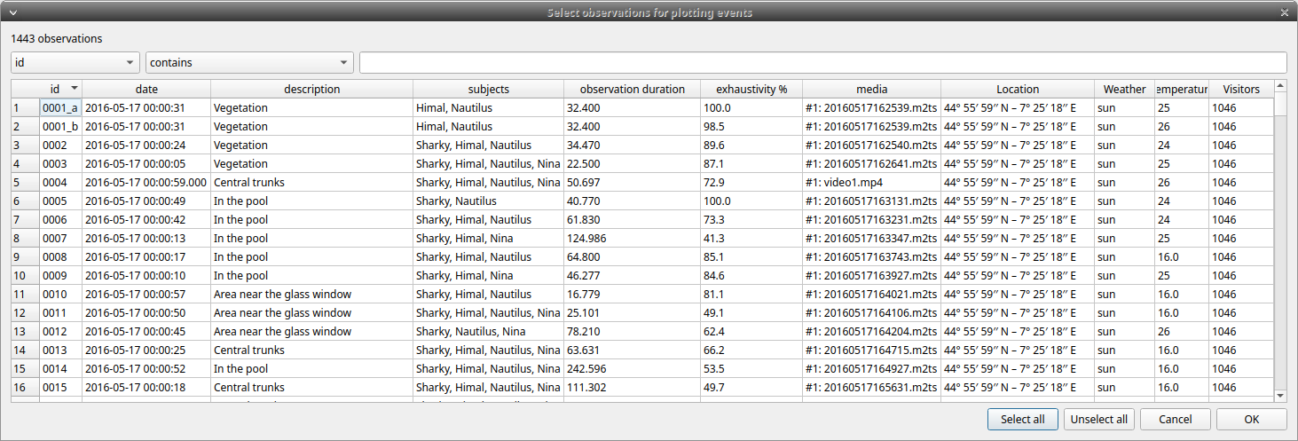
Task: Select observation id 0015
Action: [x=60, y=387]
